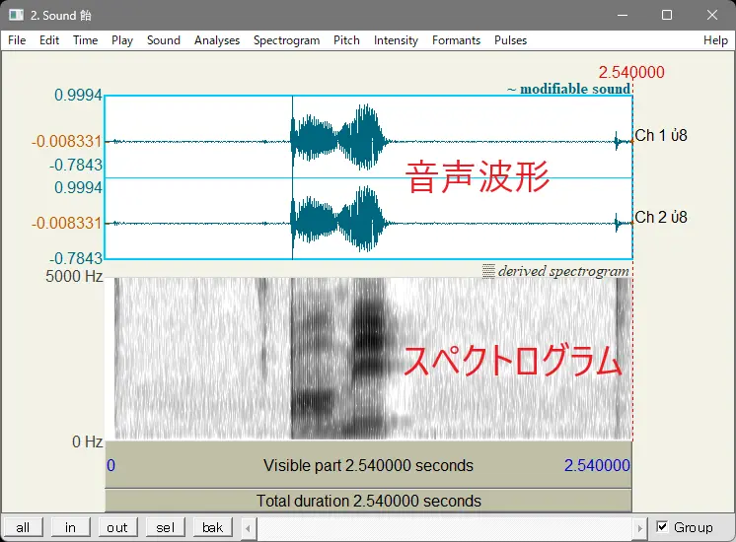Viewport: 736px width, 542px height.
Task: Click the Ch 2 speaker mute icon
Action: (x=676, y=217)
